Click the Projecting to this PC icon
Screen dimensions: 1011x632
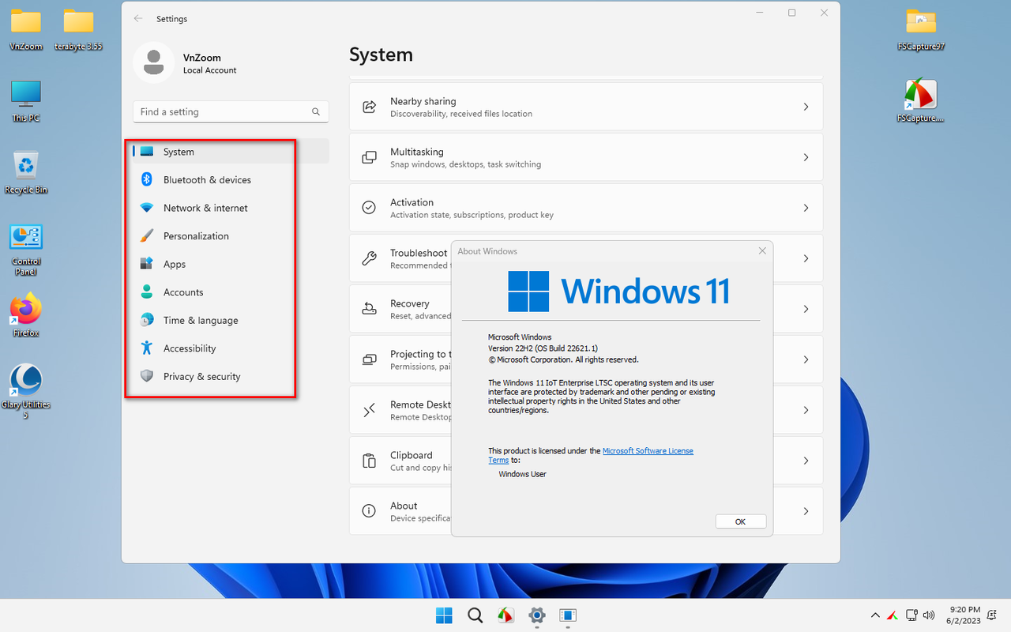click(369, 359)
